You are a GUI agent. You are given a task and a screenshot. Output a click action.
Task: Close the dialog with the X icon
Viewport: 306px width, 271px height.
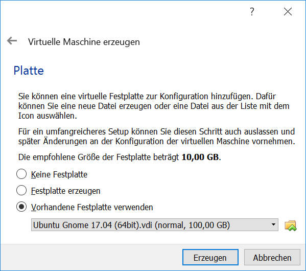tap(288, 12)
